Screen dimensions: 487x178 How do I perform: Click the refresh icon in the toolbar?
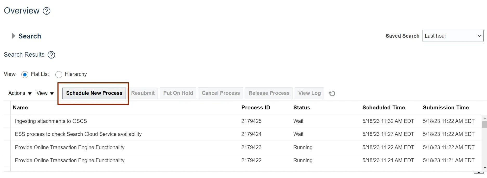332,93
